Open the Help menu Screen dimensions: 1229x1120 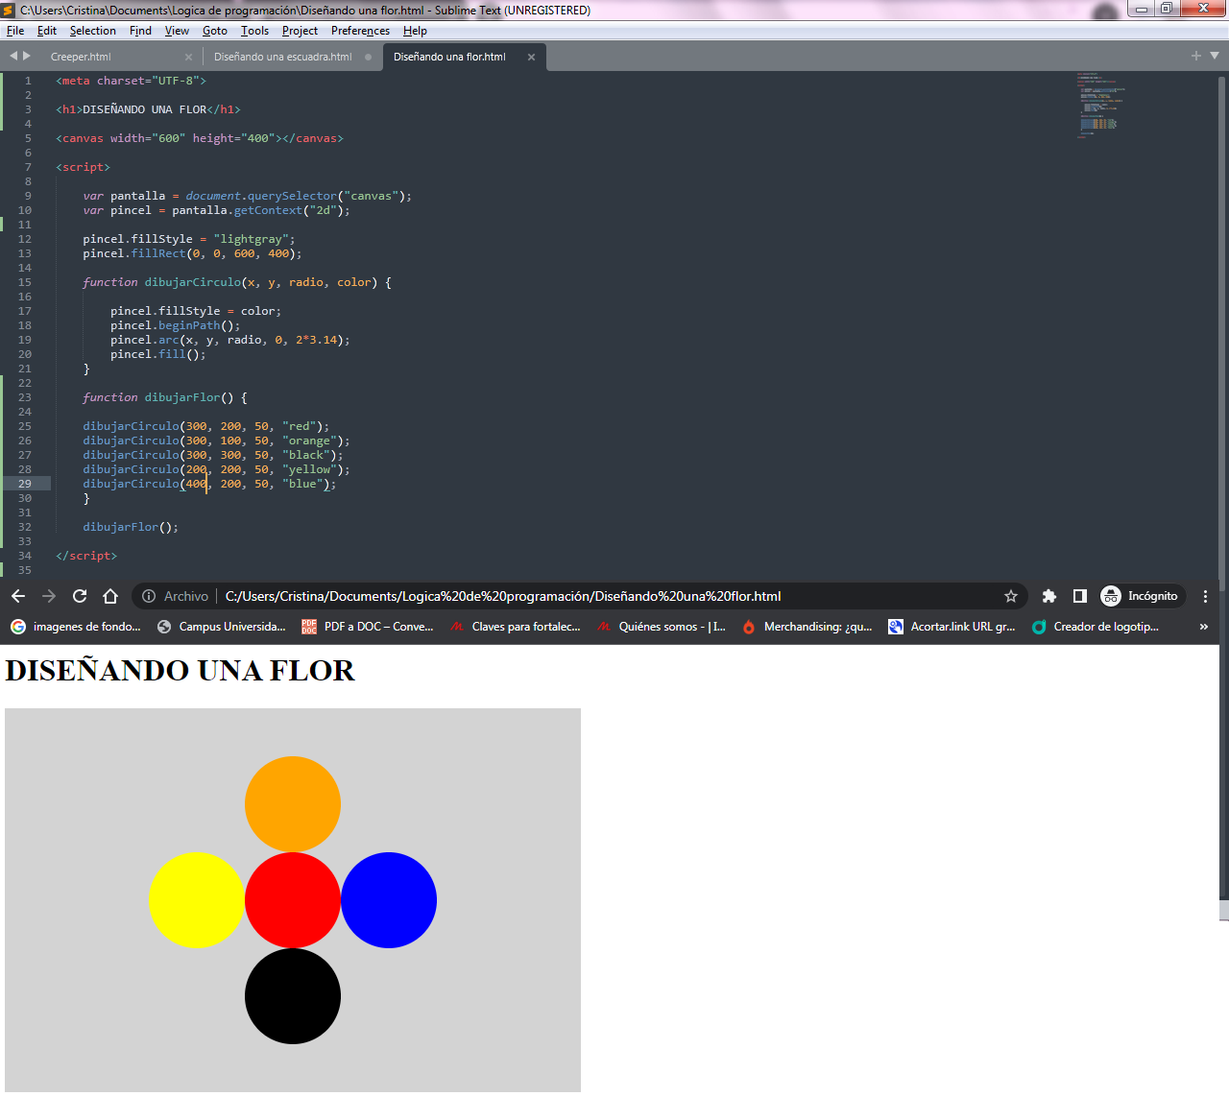click(415, 31)
